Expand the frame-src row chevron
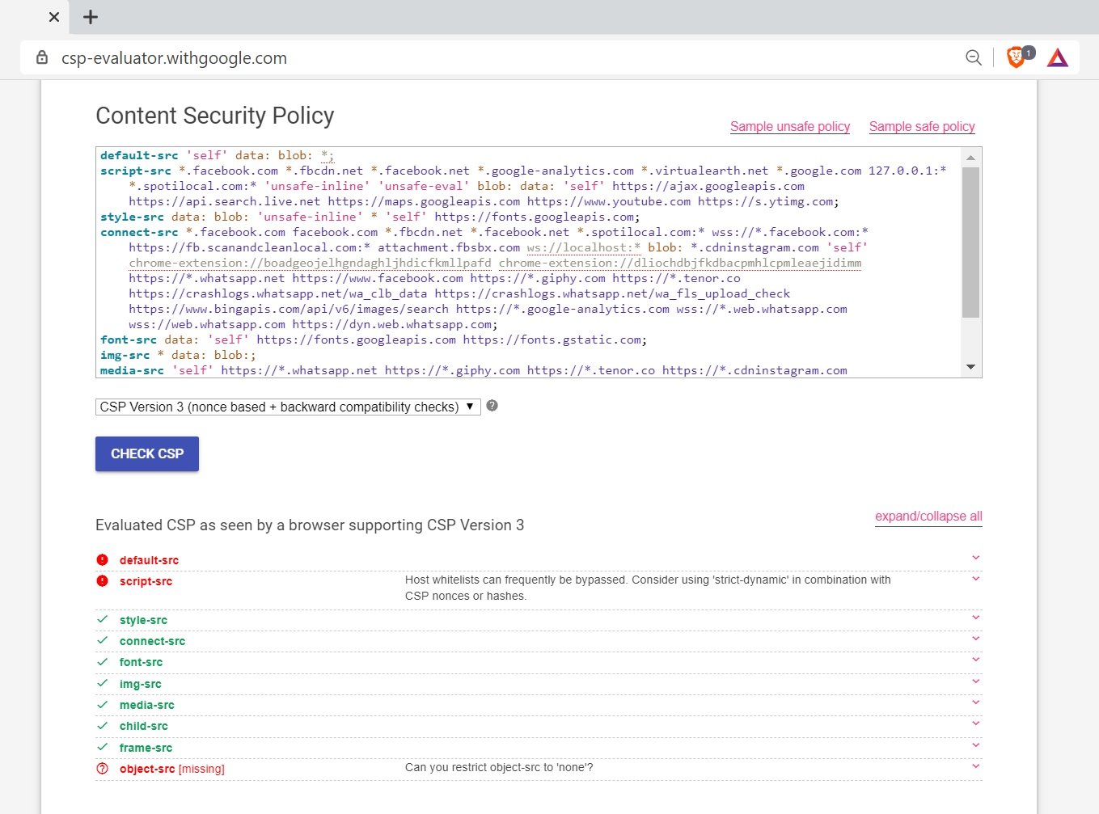 [976, 745]
